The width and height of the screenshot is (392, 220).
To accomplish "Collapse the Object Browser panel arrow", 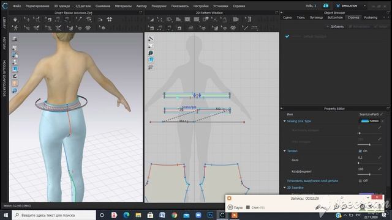I will click(282, 12).
